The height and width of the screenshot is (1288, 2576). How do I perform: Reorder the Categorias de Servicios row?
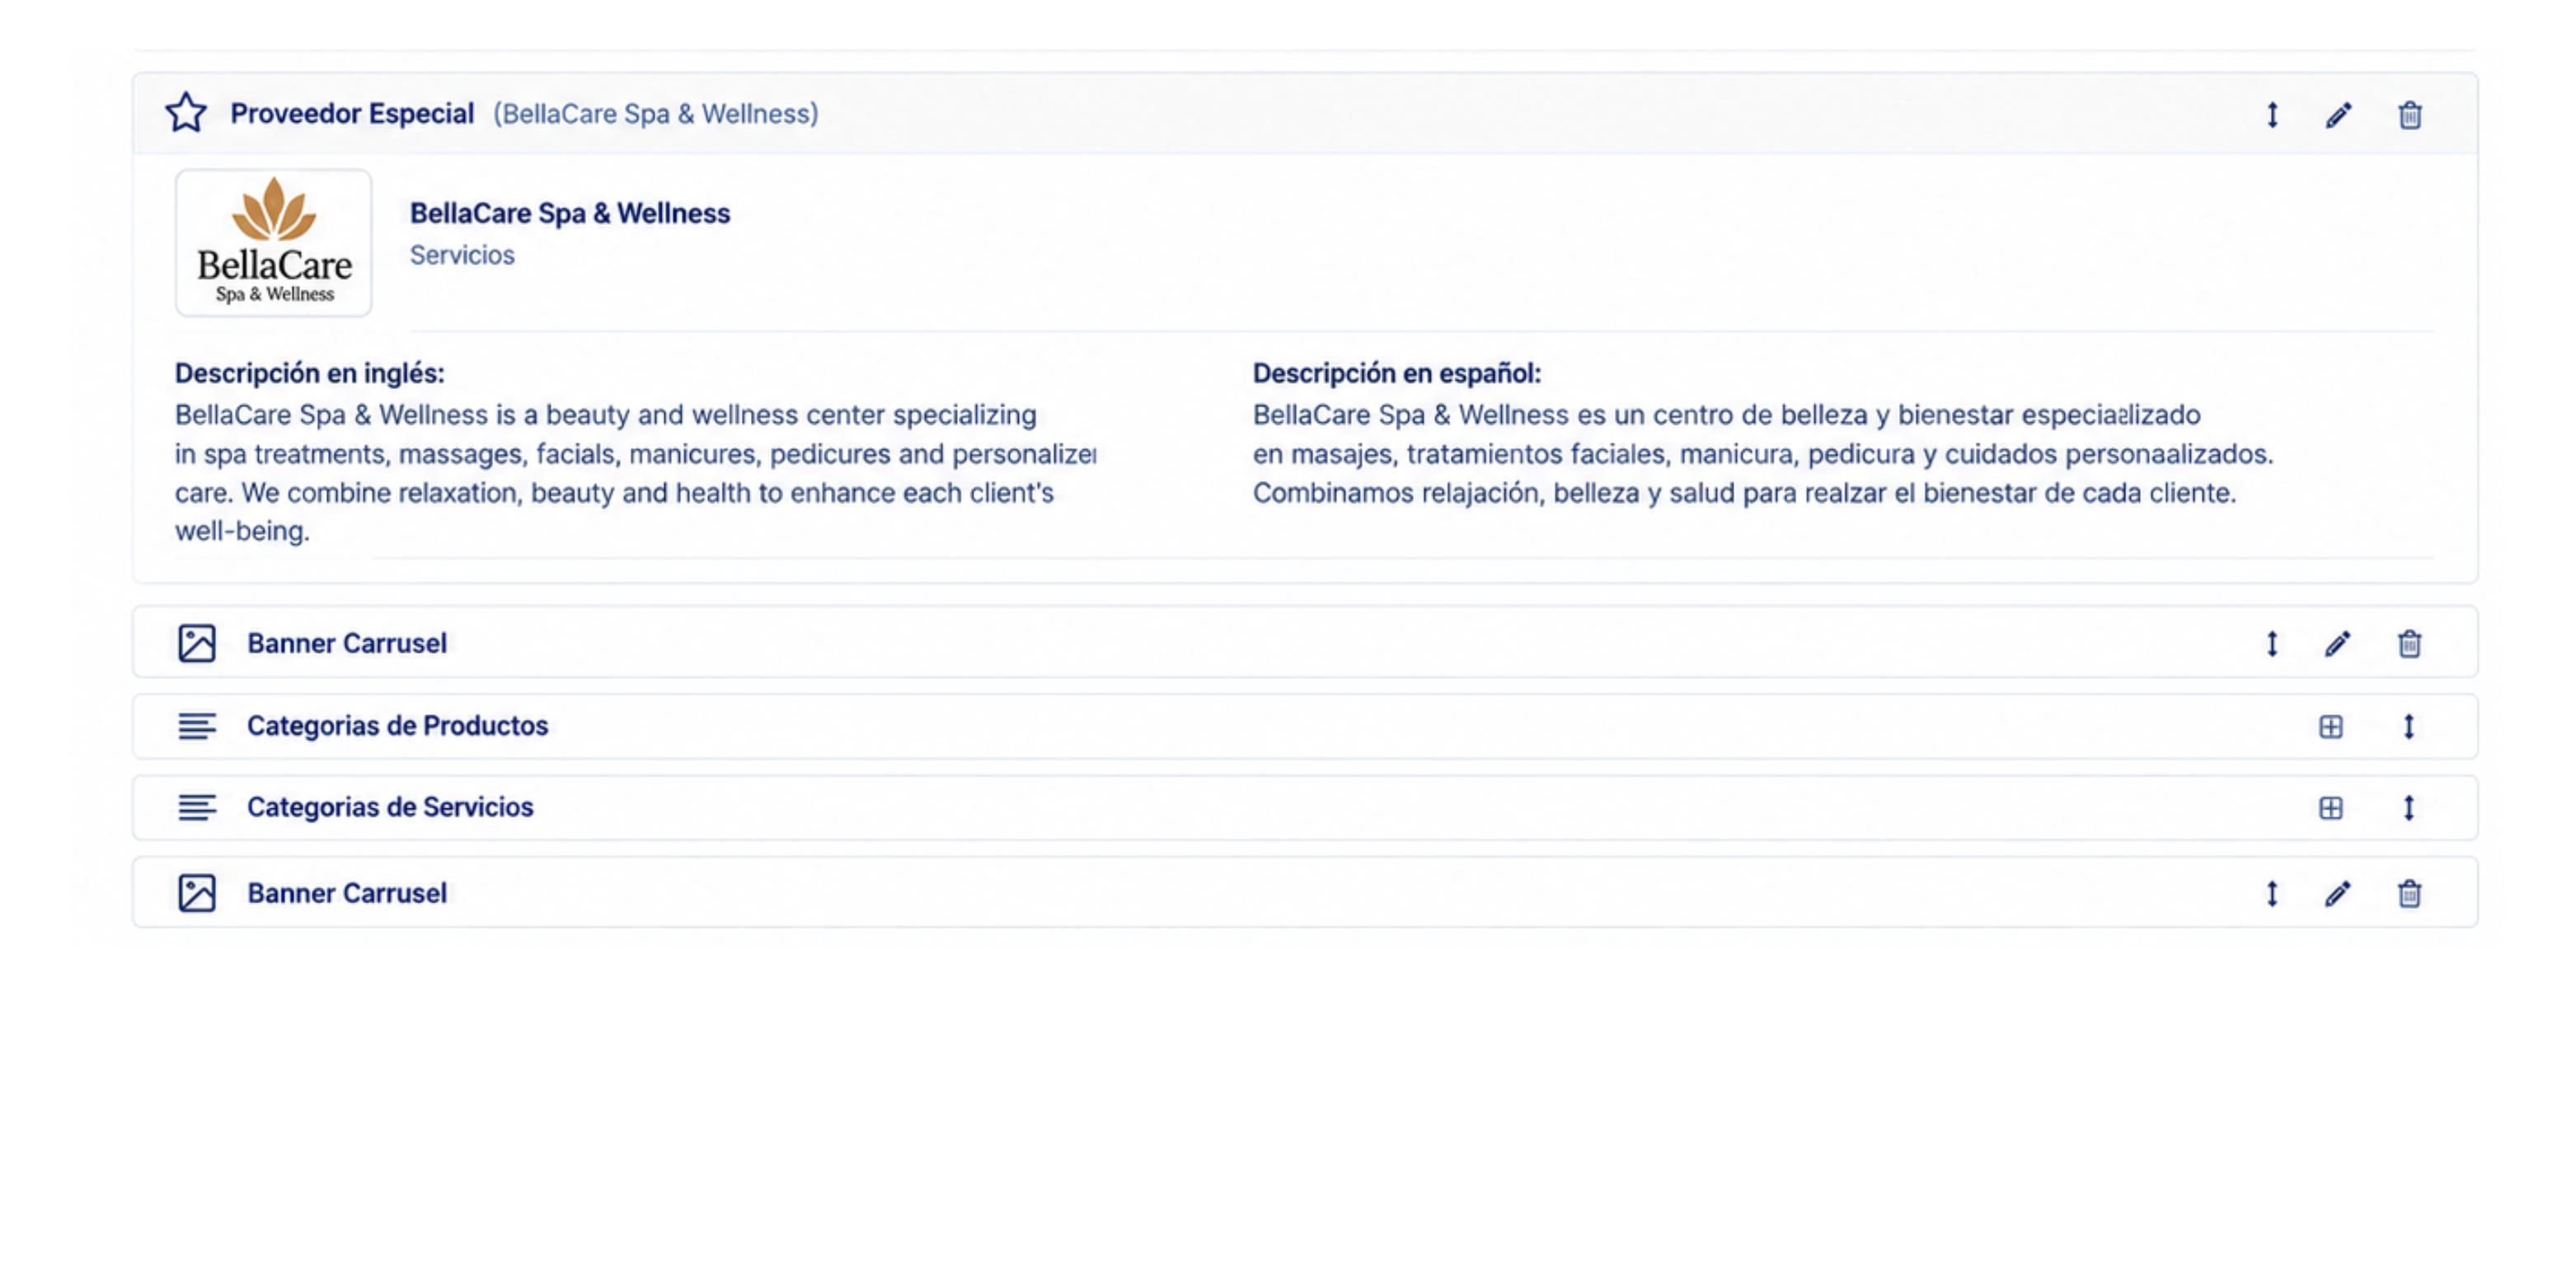pos(2409,808)
